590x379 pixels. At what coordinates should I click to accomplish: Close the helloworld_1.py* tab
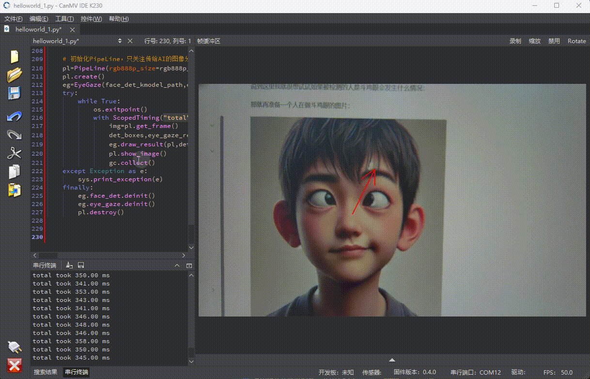pos(72,30)
